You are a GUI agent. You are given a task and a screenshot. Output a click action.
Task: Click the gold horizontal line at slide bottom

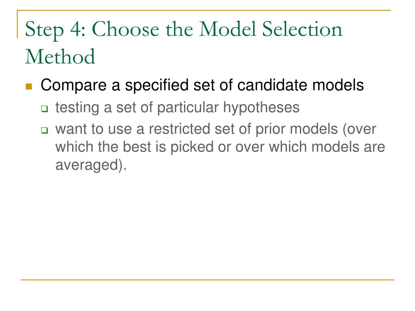(x=207, y=279)
